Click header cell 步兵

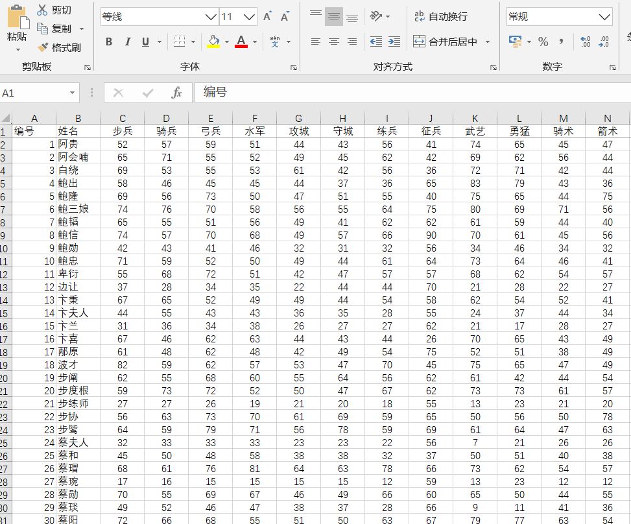[123, 131]
